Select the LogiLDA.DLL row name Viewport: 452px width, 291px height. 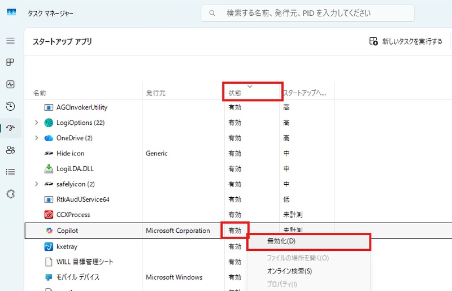[x=75, y=168]
